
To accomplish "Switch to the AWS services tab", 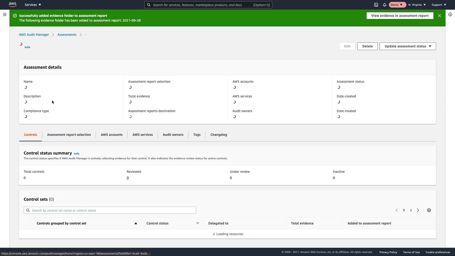I will coord(143,135).
